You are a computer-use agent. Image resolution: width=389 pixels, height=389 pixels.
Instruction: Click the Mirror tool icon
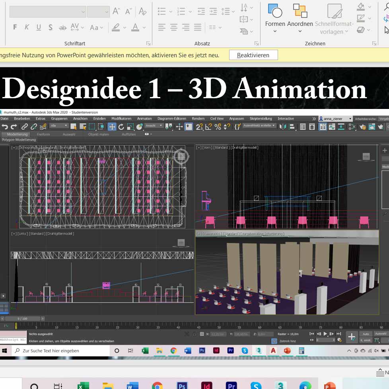tap(283, 127)
